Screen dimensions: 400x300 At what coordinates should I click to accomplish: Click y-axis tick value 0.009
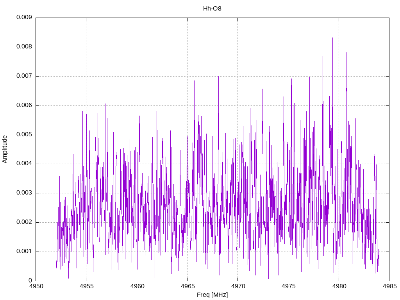(x=24, y=17)
